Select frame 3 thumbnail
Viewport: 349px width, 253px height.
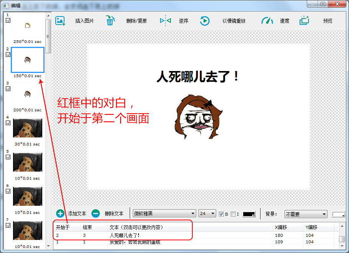tap(28, 94)
